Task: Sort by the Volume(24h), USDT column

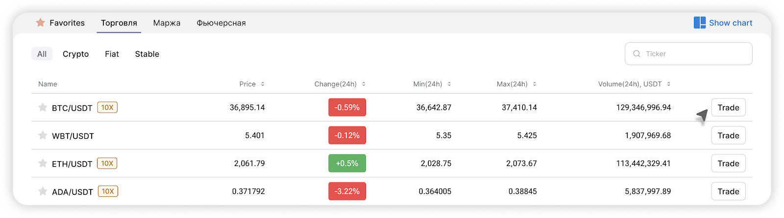Action: click(668, 84)
